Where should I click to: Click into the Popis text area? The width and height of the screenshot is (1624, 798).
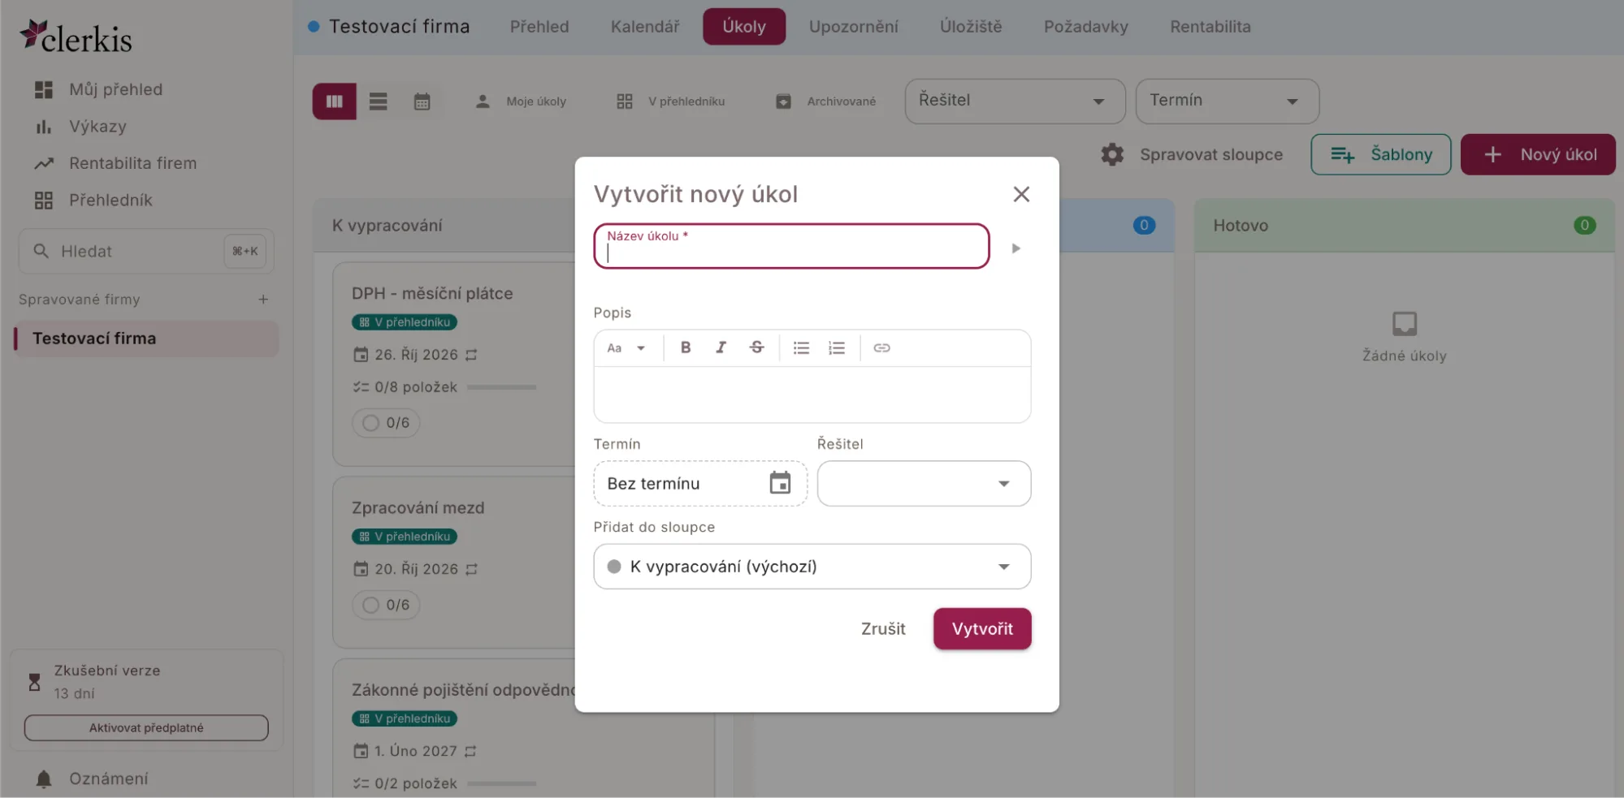tap(812, 394)
